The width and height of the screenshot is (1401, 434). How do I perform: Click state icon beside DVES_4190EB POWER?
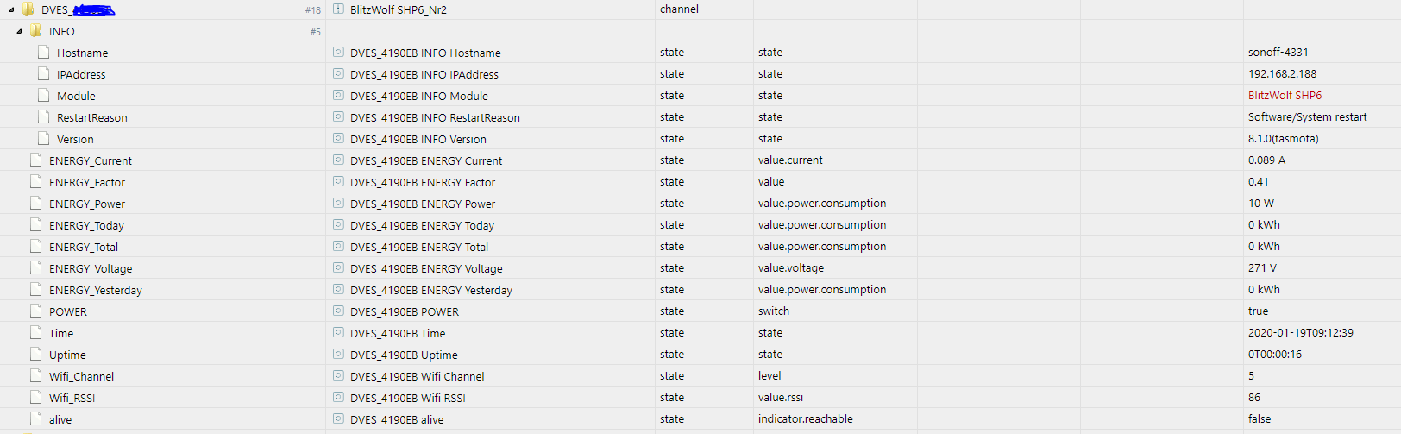tap(338, 311)
